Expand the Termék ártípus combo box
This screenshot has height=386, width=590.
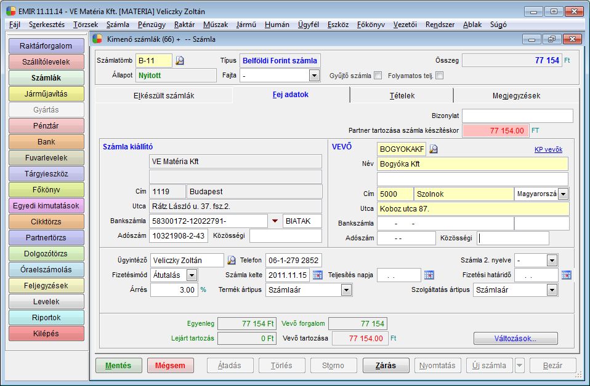(x=347, y=289)
